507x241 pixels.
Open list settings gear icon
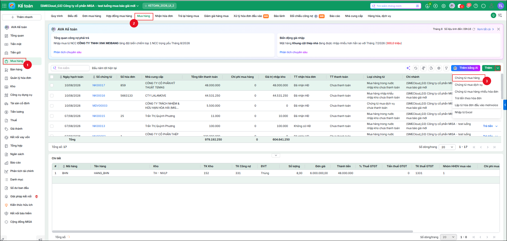[x=439, y=68]
